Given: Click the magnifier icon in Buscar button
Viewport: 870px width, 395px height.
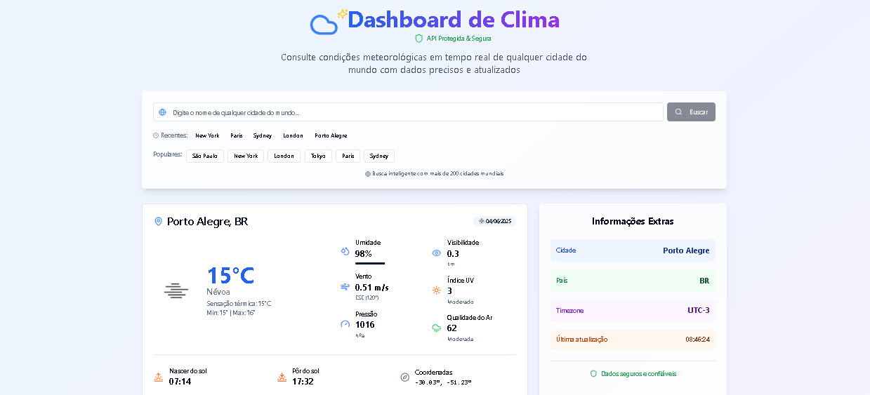Looking at the screenshot, I should pos(679,112).
